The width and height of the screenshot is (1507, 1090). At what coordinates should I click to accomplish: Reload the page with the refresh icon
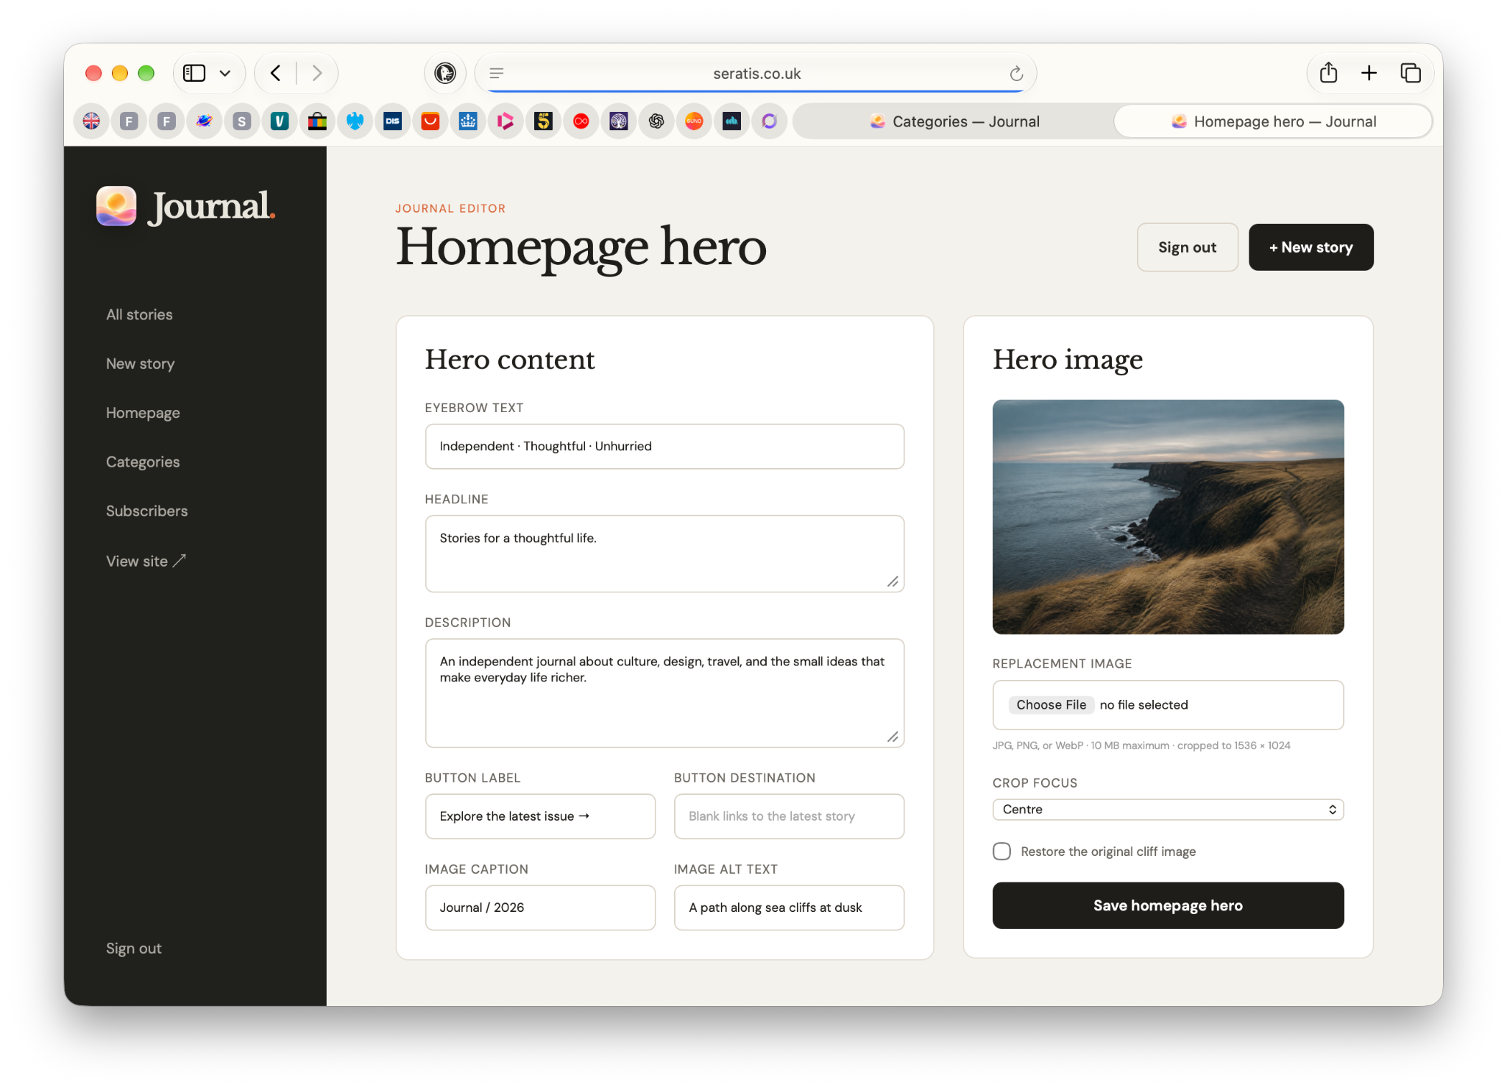coord(1016,74)
